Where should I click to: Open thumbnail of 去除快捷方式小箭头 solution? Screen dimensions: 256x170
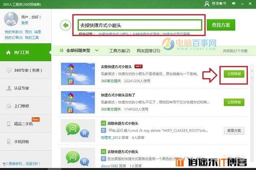pyautogui.click(x=78, y=74)
